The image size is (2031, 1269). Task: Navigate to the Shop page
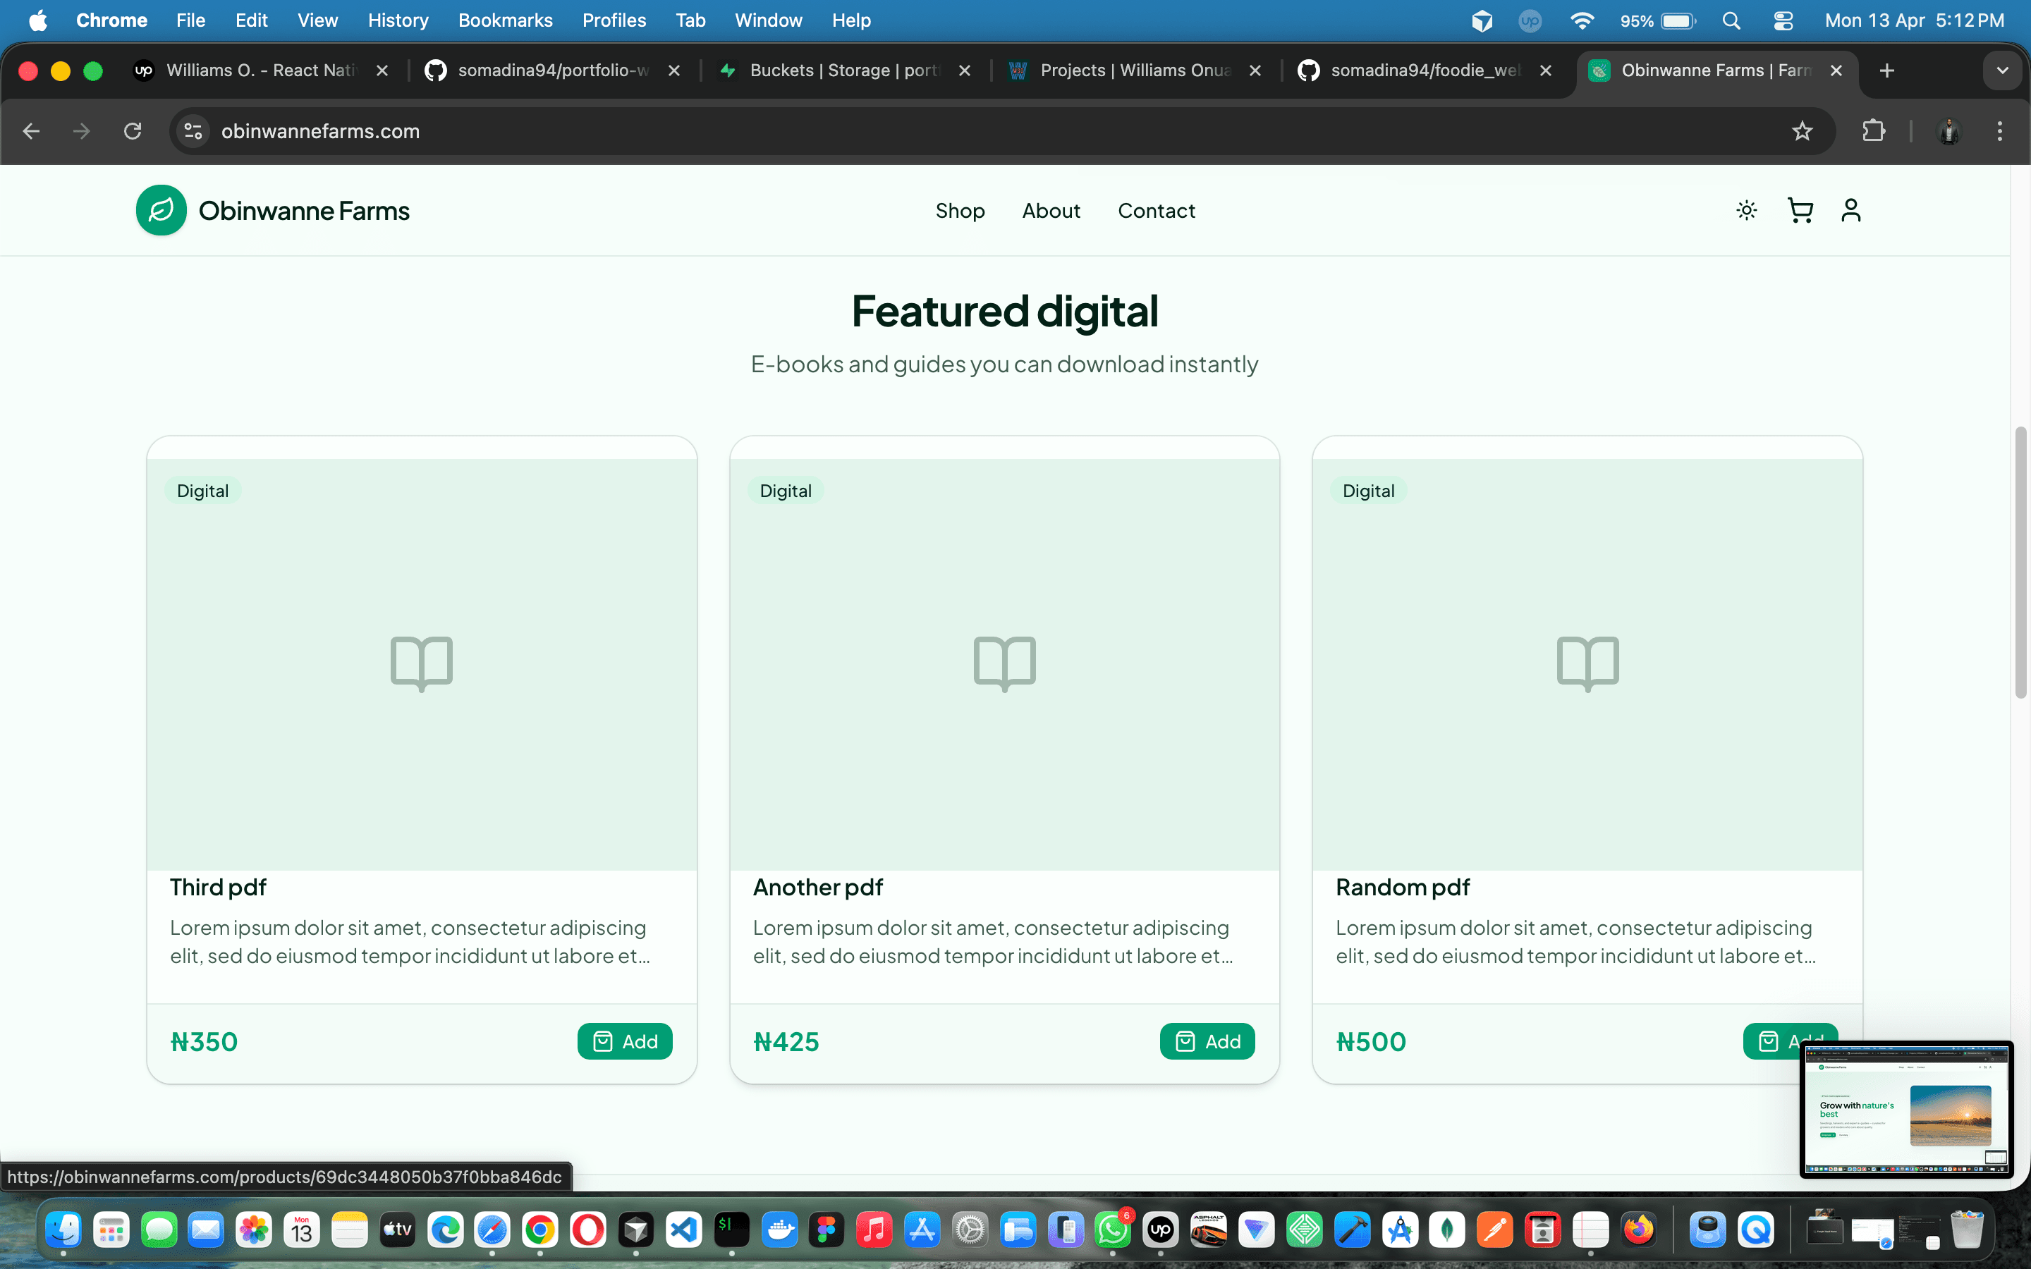pyautogui.click(x=960, y=211)
